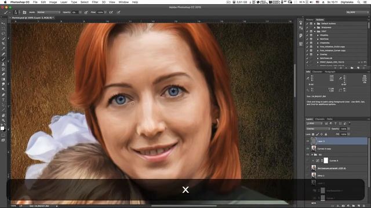Screen dimensions: 371x208
Task: Open the layer Kind filter dropdown
Action: coord(314,123)
